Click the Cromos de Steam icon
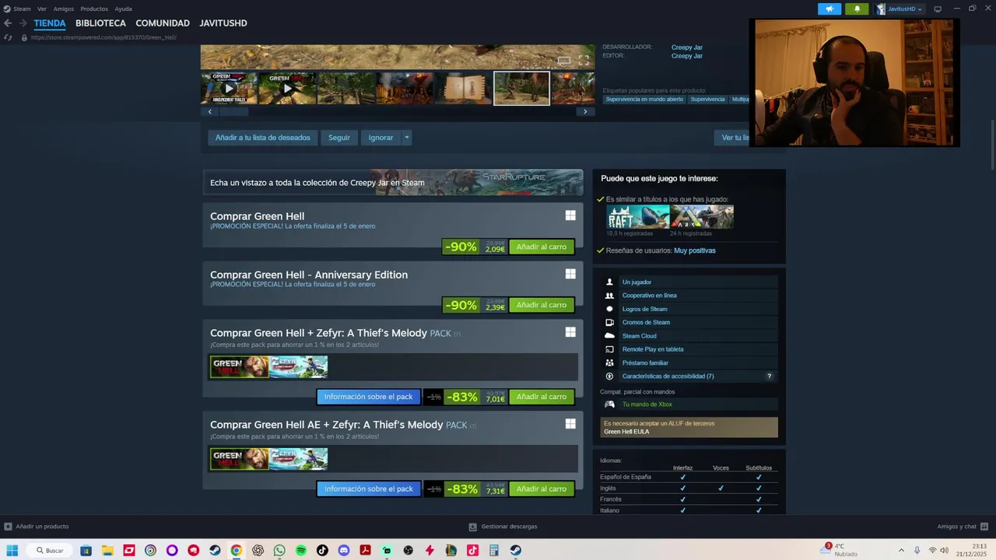 pos(609,322)
